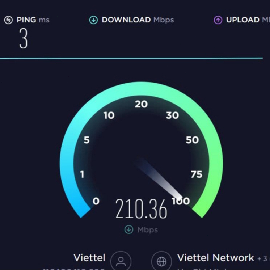This screenshot has height=270, width=270.
Task: Click the ping value 3
Action: pyautogui.click(x=23, y=38)
